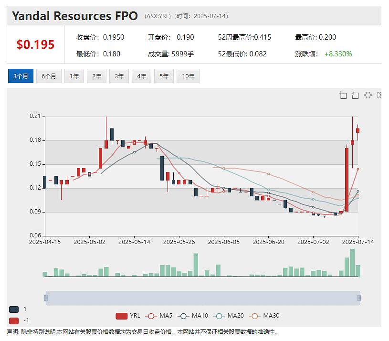Click the 收盘价: 0.1950 value

pyautogui.click(x=100, y=37)
